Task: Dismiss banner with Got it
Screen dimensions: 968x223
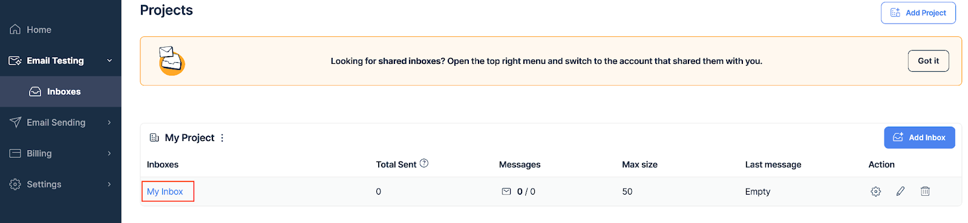Action: point(928,61)
